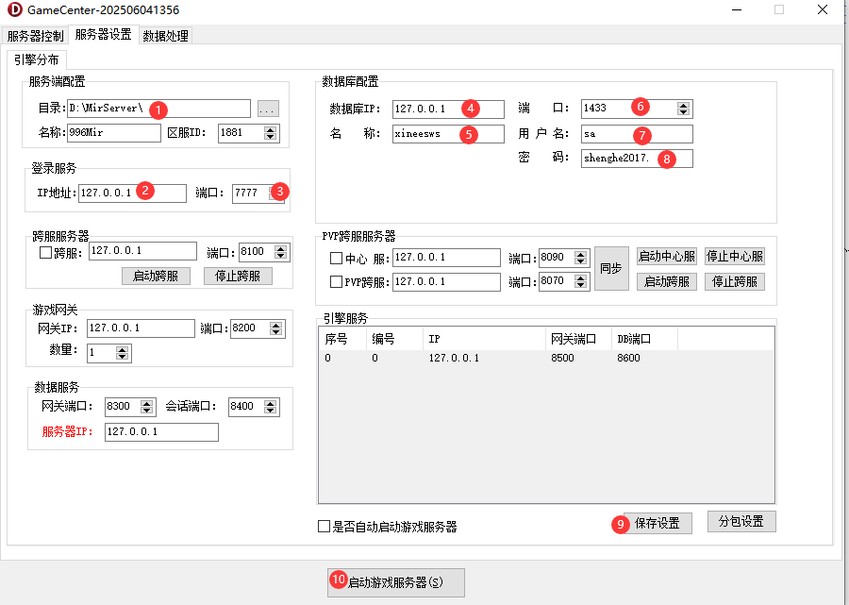Increase the 区服ID spinner value
Image resolution: width=849 pixels, height=605 pixels.
272,129
